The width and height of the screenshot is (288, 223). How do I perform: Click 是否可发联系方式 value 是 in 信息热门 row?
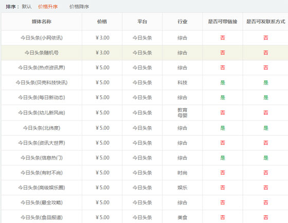[266, 158]
